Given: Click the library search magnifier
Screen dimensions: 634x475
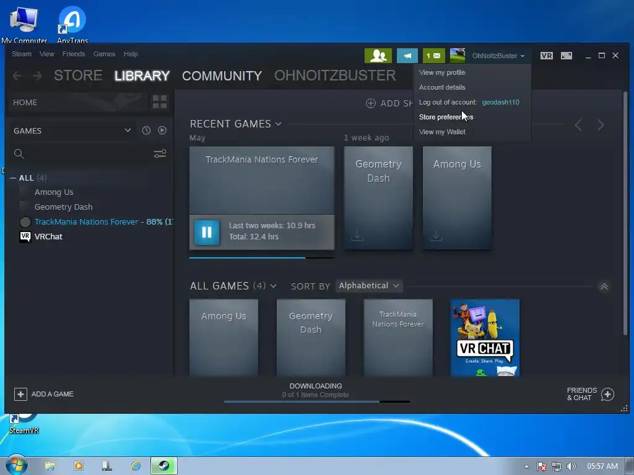Looking at the screenshot, I should (x=19, y=154).
